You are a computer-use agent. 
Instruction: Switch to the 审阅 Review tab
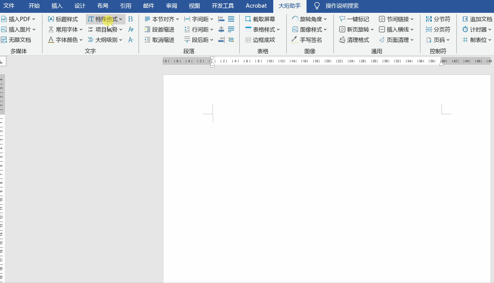(x=171, y=6)
